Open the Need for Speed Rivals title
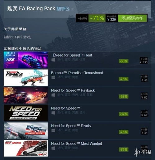 (x=71, y=126)
